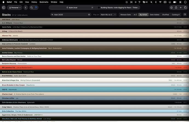Open Bill Laurance Trio Live at Ronnie Scott's
Image resolution: width=189 pixels, height=122 pixels.
point(94,68)
